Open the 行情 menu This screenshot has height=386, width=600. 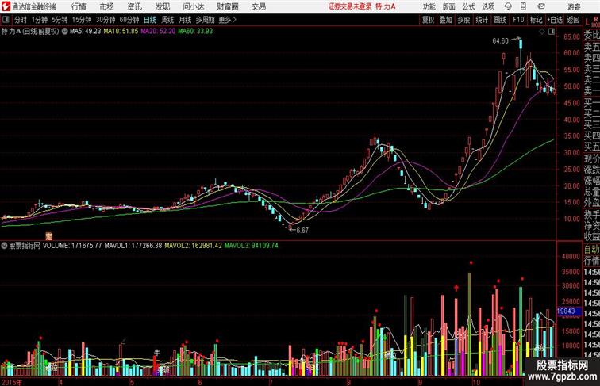(x=79, y=6)
